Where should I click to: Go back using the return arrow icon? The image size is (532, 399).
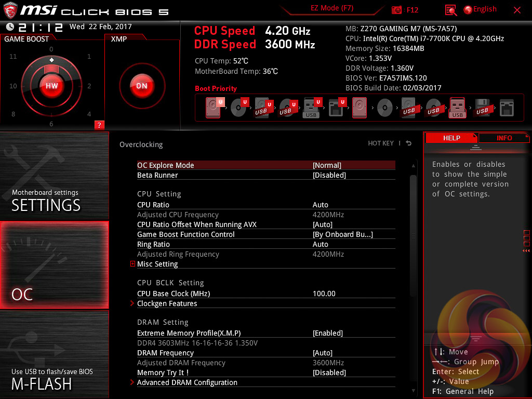click(x=409, y=143)
